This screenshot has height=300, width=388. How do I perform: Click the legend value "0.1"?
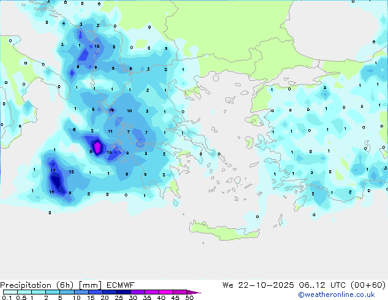pyautogui.click(x=7, y=298)
